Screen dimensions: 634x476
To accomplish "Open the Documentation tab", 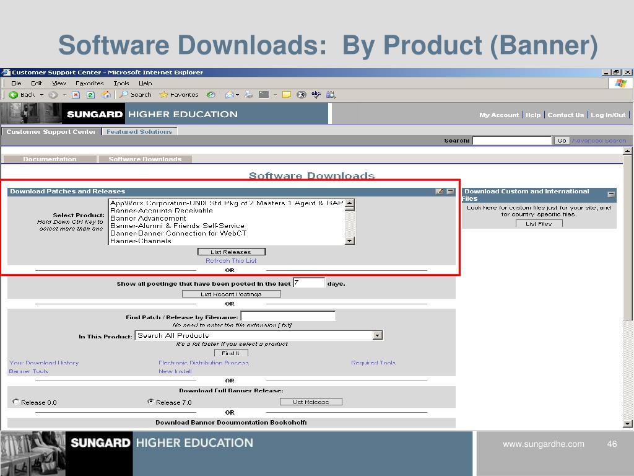I will 50,159.
